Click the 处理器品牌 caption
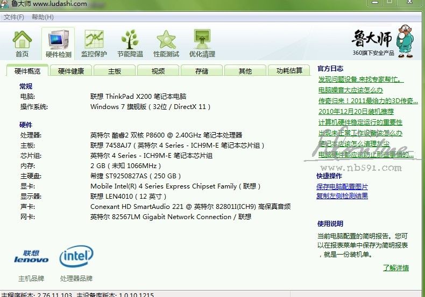This screenshot has width=425, height=297. (x=76, y=278)
